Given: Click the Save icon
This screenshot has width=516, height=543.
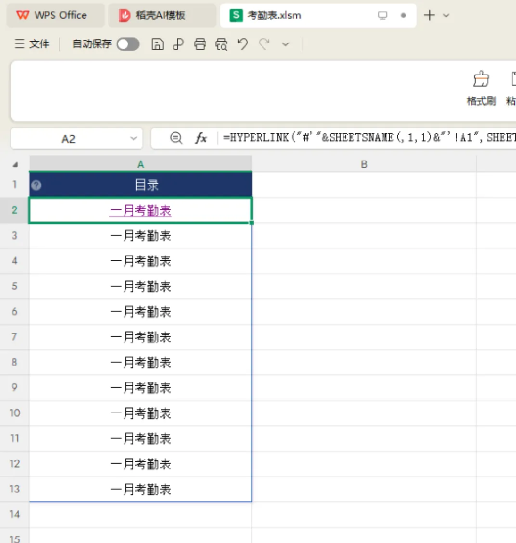Looking at the screenshot, I should pyautogui.click(x=157, y=44).
